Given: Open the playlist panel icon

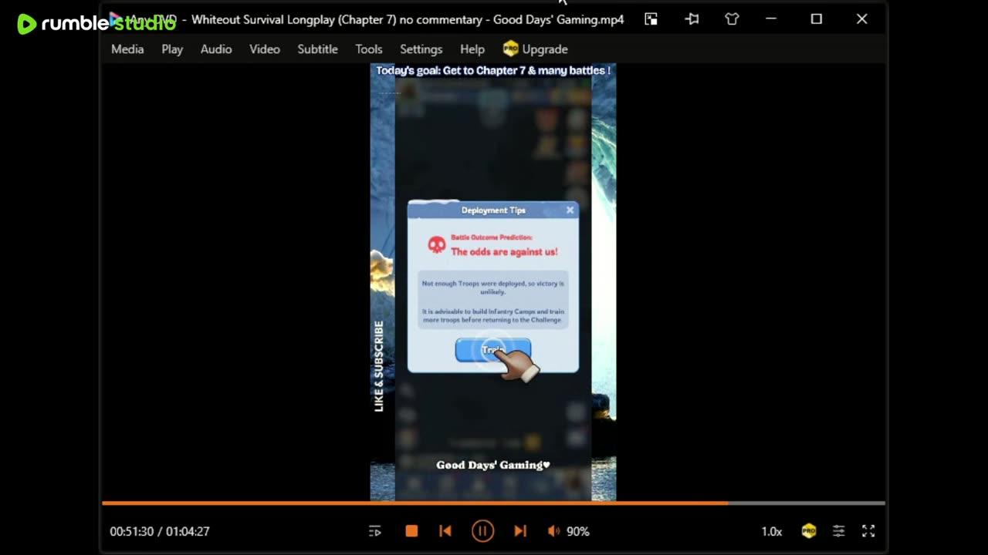Looking at the screenshot, I should 375,531.
